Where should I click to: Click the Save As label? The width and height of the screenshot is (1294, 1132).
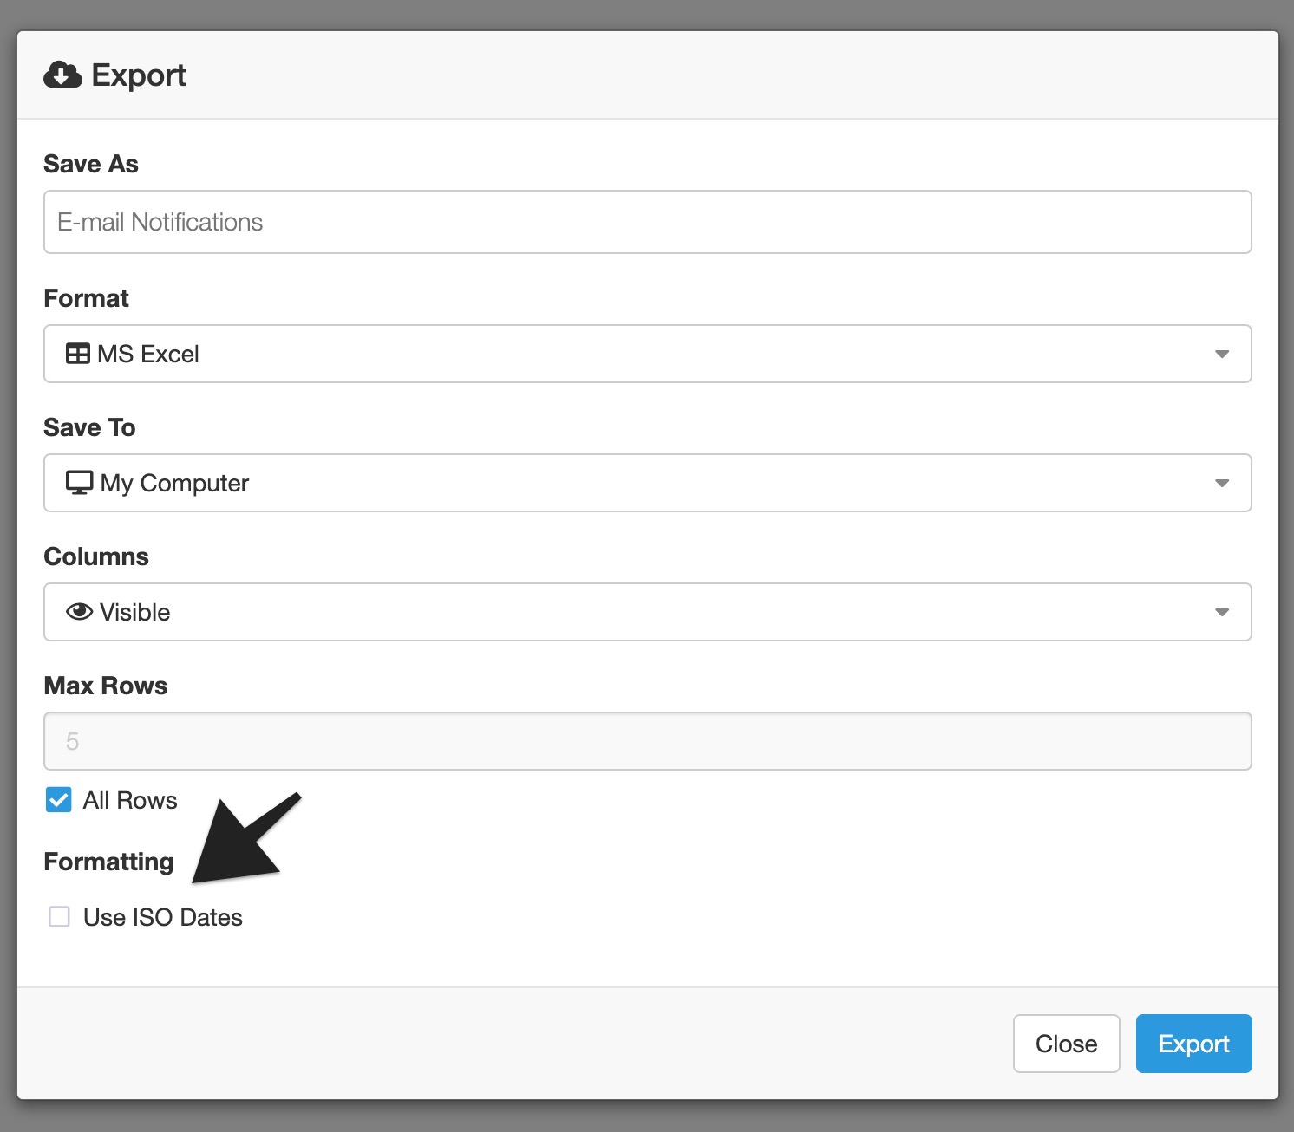point(91,164)
